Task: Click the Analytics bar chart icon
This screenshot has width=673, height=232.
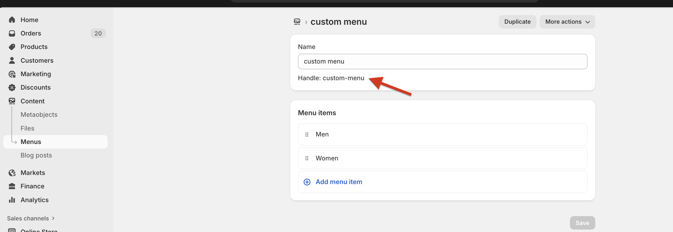Action: coord(12,200)
